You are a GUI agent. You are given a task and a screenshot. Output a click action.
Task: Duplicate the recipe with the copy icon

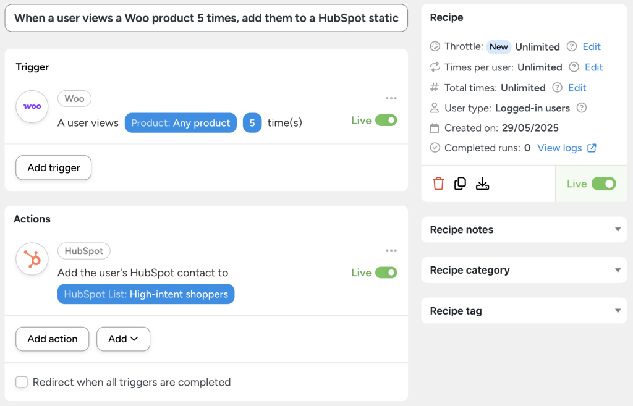(x=460, y=184)
